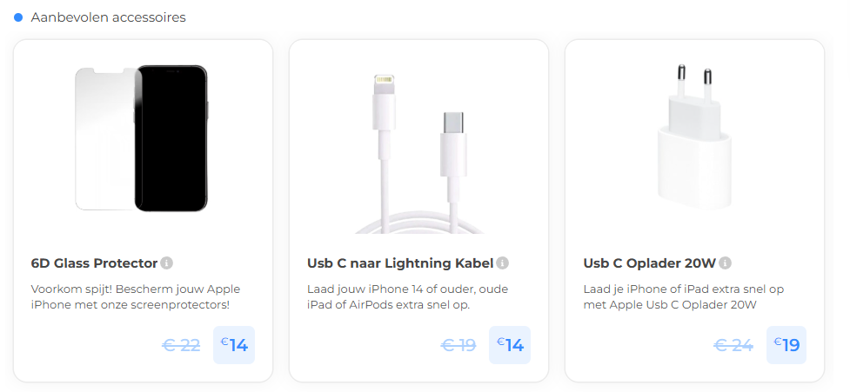Image resolution: width=850 pixels, height=392 pixels.
Task: Click info icon beside Usb C Oplader 20W
Action: click(726, 263)
